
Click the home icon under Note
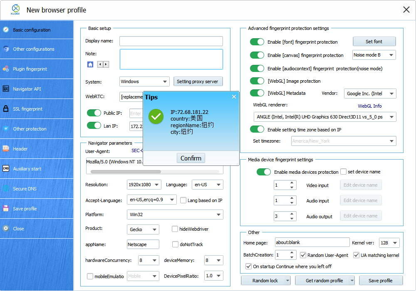90,64
